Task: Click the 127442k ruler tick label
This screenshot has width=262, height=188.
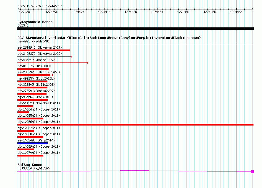Action: (x=131, y=12)
